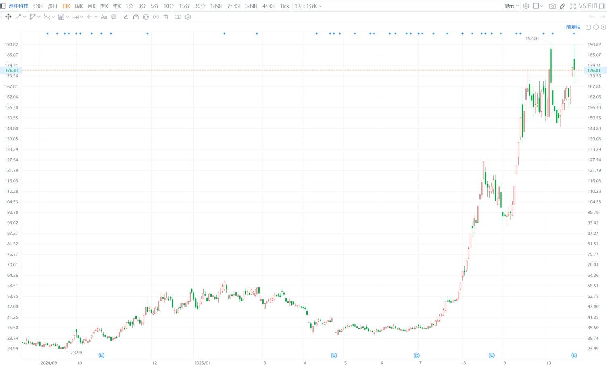Open the 显示 display dropdown
Image resolution: width=607 pixels, height=368 pixels.
point(511,6)
